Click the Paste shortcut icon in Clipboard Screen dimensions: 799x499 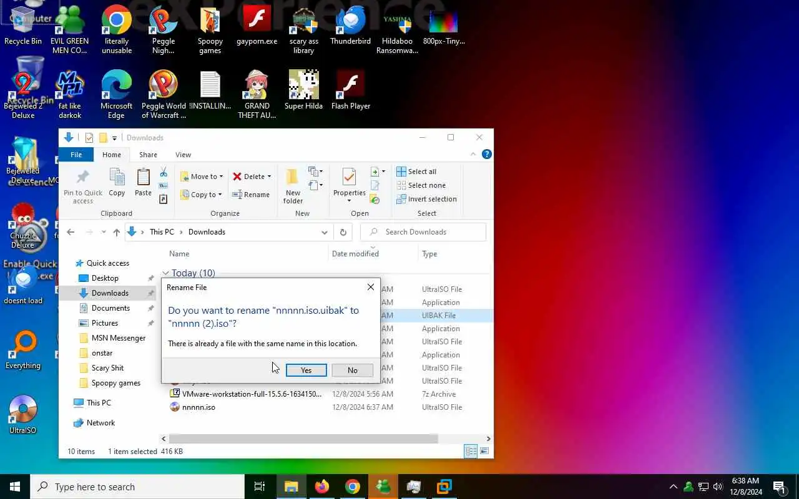point(164,199)
